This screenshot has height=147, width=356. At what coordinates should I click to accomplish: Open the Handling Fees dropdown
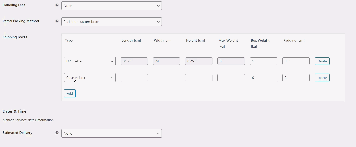pos(111,6)
